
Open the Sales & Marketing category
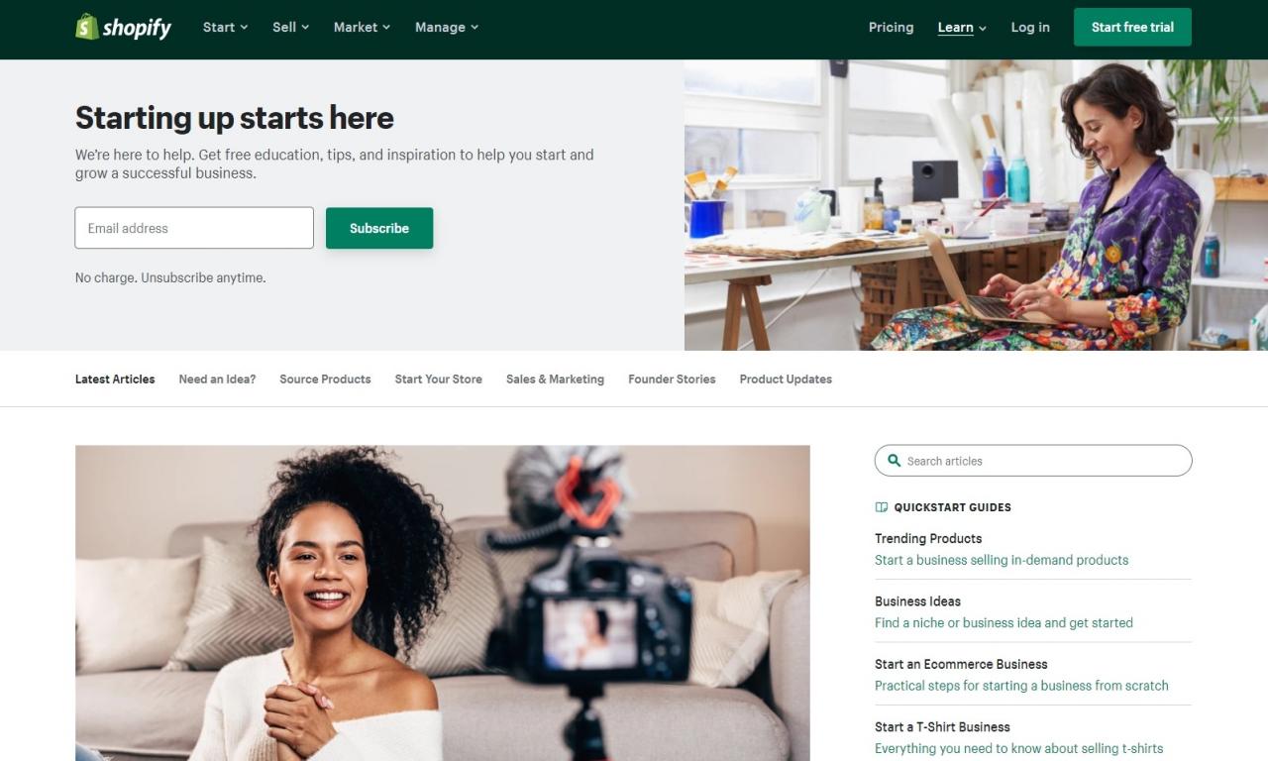[x=555, y=379]
